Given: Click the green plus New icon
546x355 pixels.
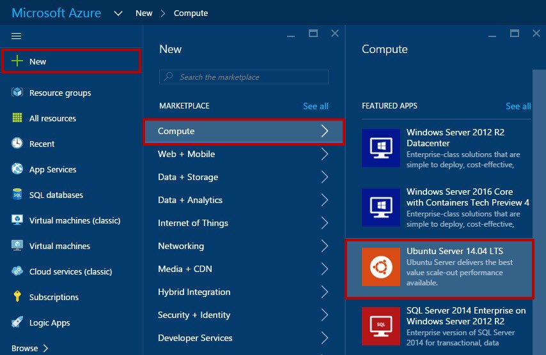Looking at the screenshot, I should (x=17, y=61).
